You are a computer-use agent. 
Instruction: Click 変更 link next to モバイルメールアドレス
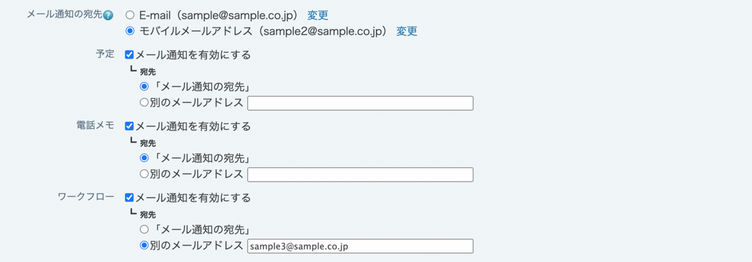[x=407, y=31]
